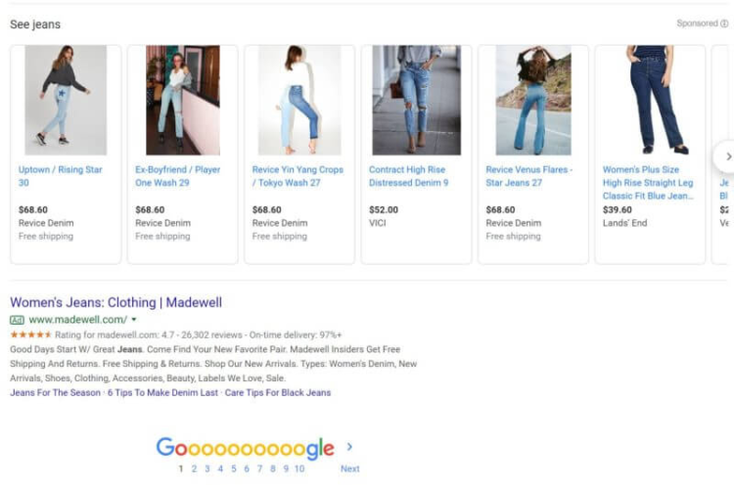
Task: Open Care Tips For Black Jeans link
Action: (278, 393)
